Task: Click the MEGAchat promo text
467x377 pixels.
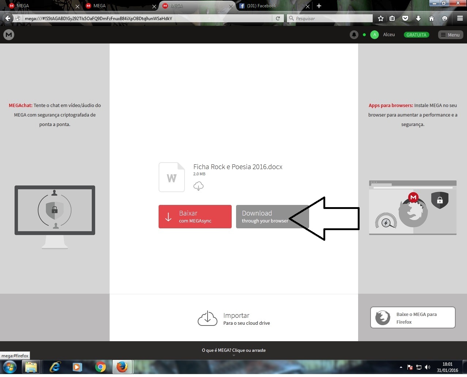Action: click(x=55, y=115)
